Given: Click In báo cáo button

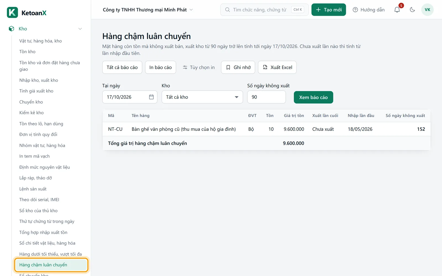Looking at the screenshot, I should 161,67.
